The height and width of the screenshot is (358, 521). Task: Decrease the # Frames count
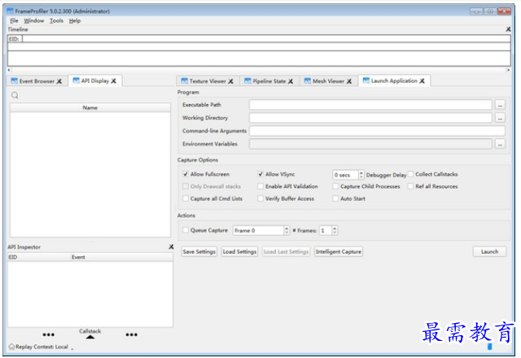point(335,233)
